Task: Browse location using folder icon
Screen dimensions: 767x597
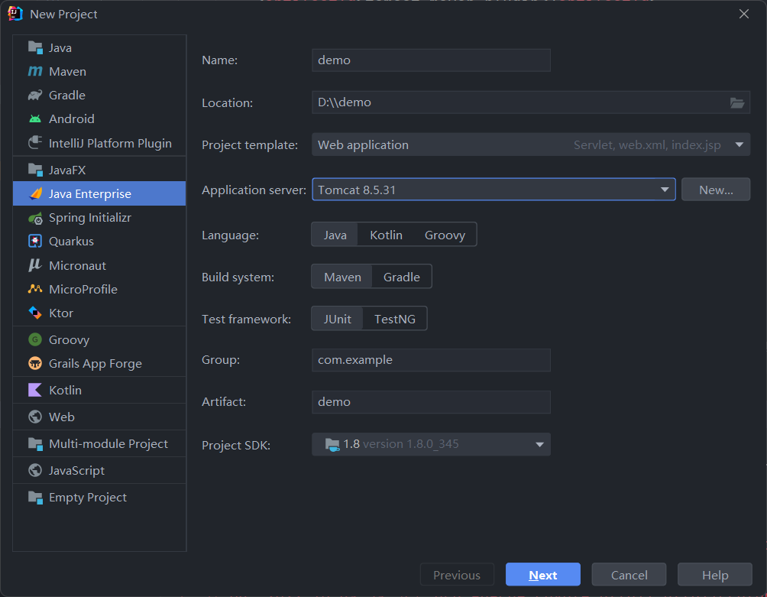Action: (737, 102)
